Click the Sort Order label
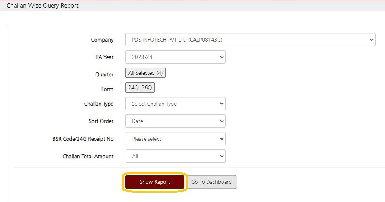 pyautogui.click(x=101, y=121)
